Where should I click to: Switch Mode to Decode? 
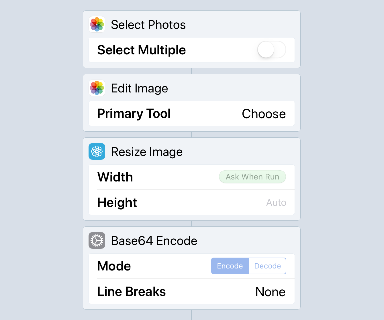268,266
